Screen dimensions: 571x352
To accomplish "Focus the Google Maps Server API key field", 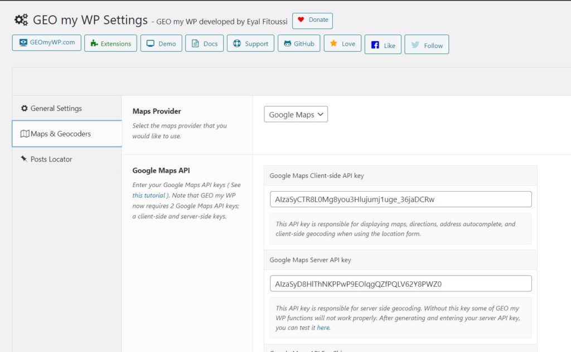I will pos(400,283).
